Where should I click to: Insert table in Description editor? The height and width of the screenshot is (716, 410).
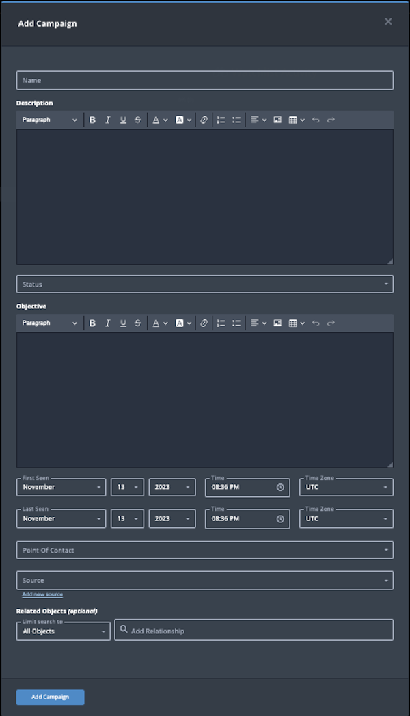coord(297,120)
